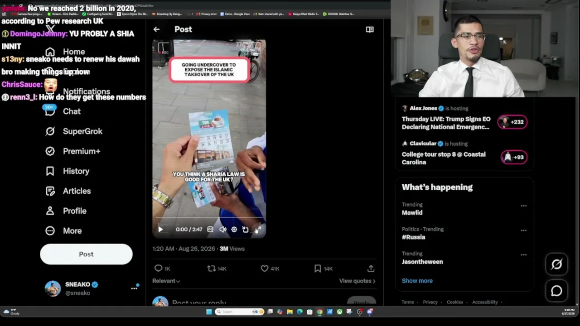
Task: Open Profile in the sidebar
Action: [x=66, y=211]
